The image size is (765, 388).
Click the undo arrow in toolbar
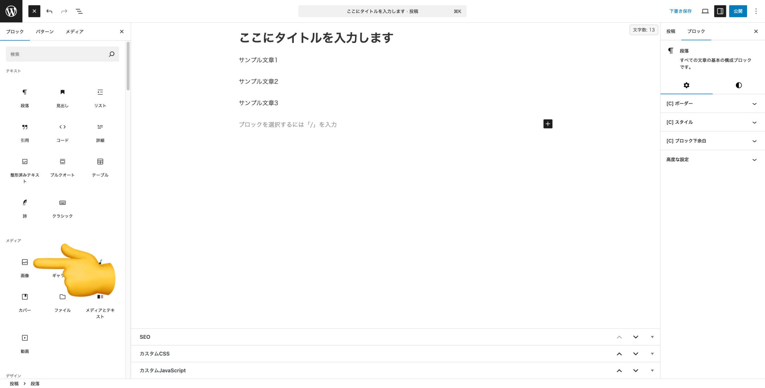(49, 11)
